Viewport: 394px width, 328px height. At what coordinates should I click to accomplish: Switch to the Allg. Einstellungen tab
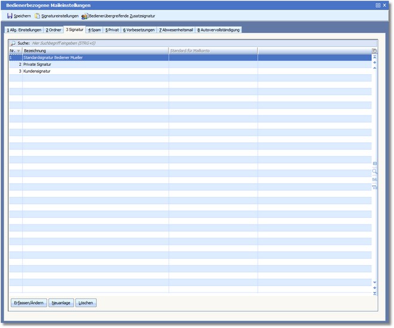coord(24,30)
